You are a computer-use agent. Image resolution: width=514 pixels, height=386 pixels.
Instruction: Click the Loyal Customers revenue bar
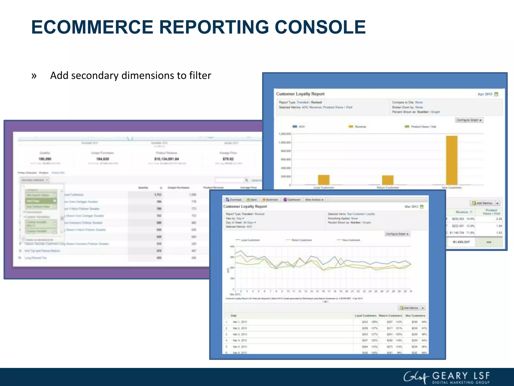click(x=324, y=180)
